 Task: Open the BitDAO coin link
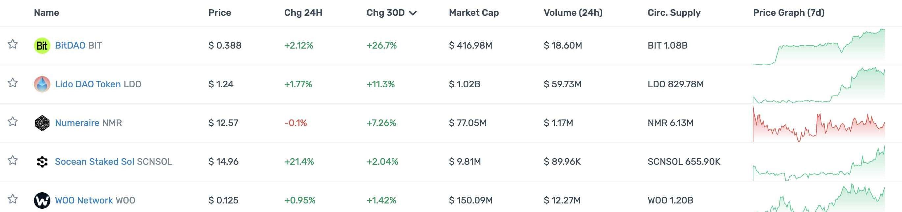click(70, 46)
